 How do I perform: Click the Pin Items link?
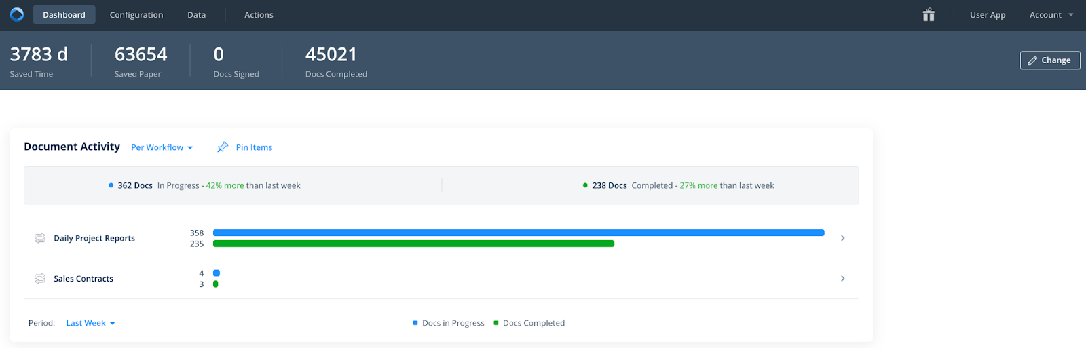(x=254, y=147)
